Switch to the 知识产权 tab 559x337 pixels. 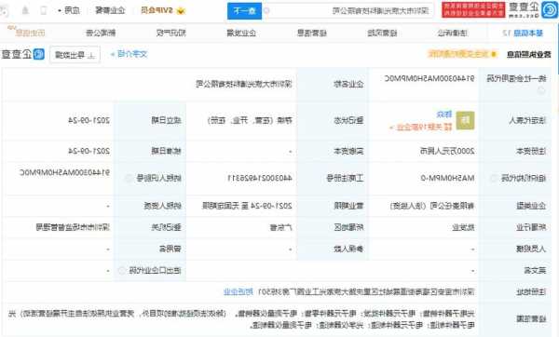tap(171, 34)
